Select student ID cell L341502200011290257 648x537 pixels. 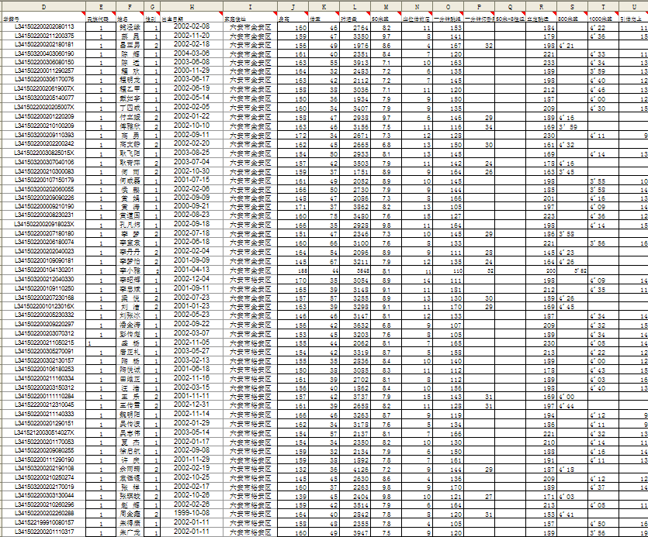43,71
